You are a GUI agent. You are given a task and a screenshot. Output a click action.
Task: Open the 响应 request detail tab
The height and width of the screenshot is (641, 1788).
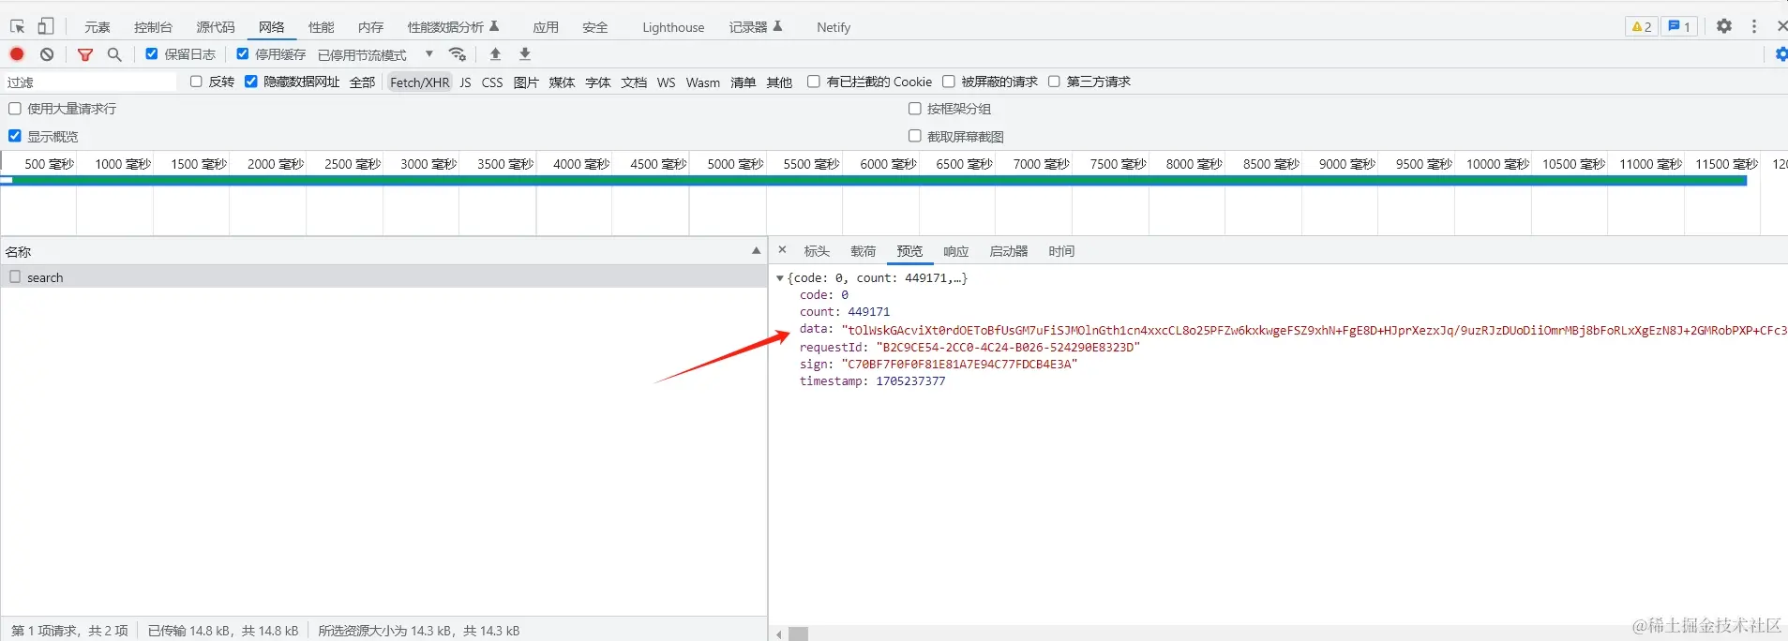pos(956,251)
